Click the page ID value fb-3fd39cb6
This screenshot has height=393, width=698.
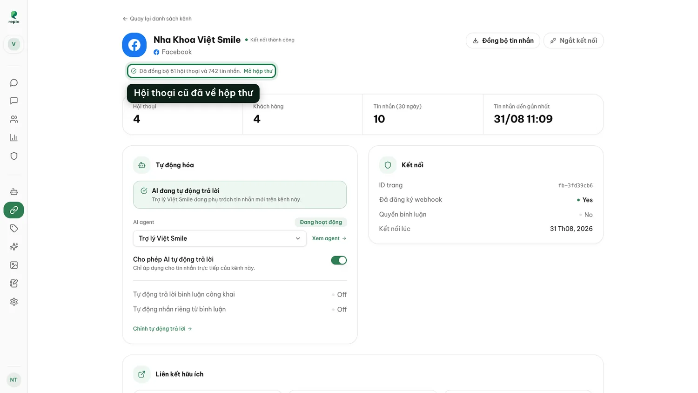pyautogui.click(x=576, y=186)
